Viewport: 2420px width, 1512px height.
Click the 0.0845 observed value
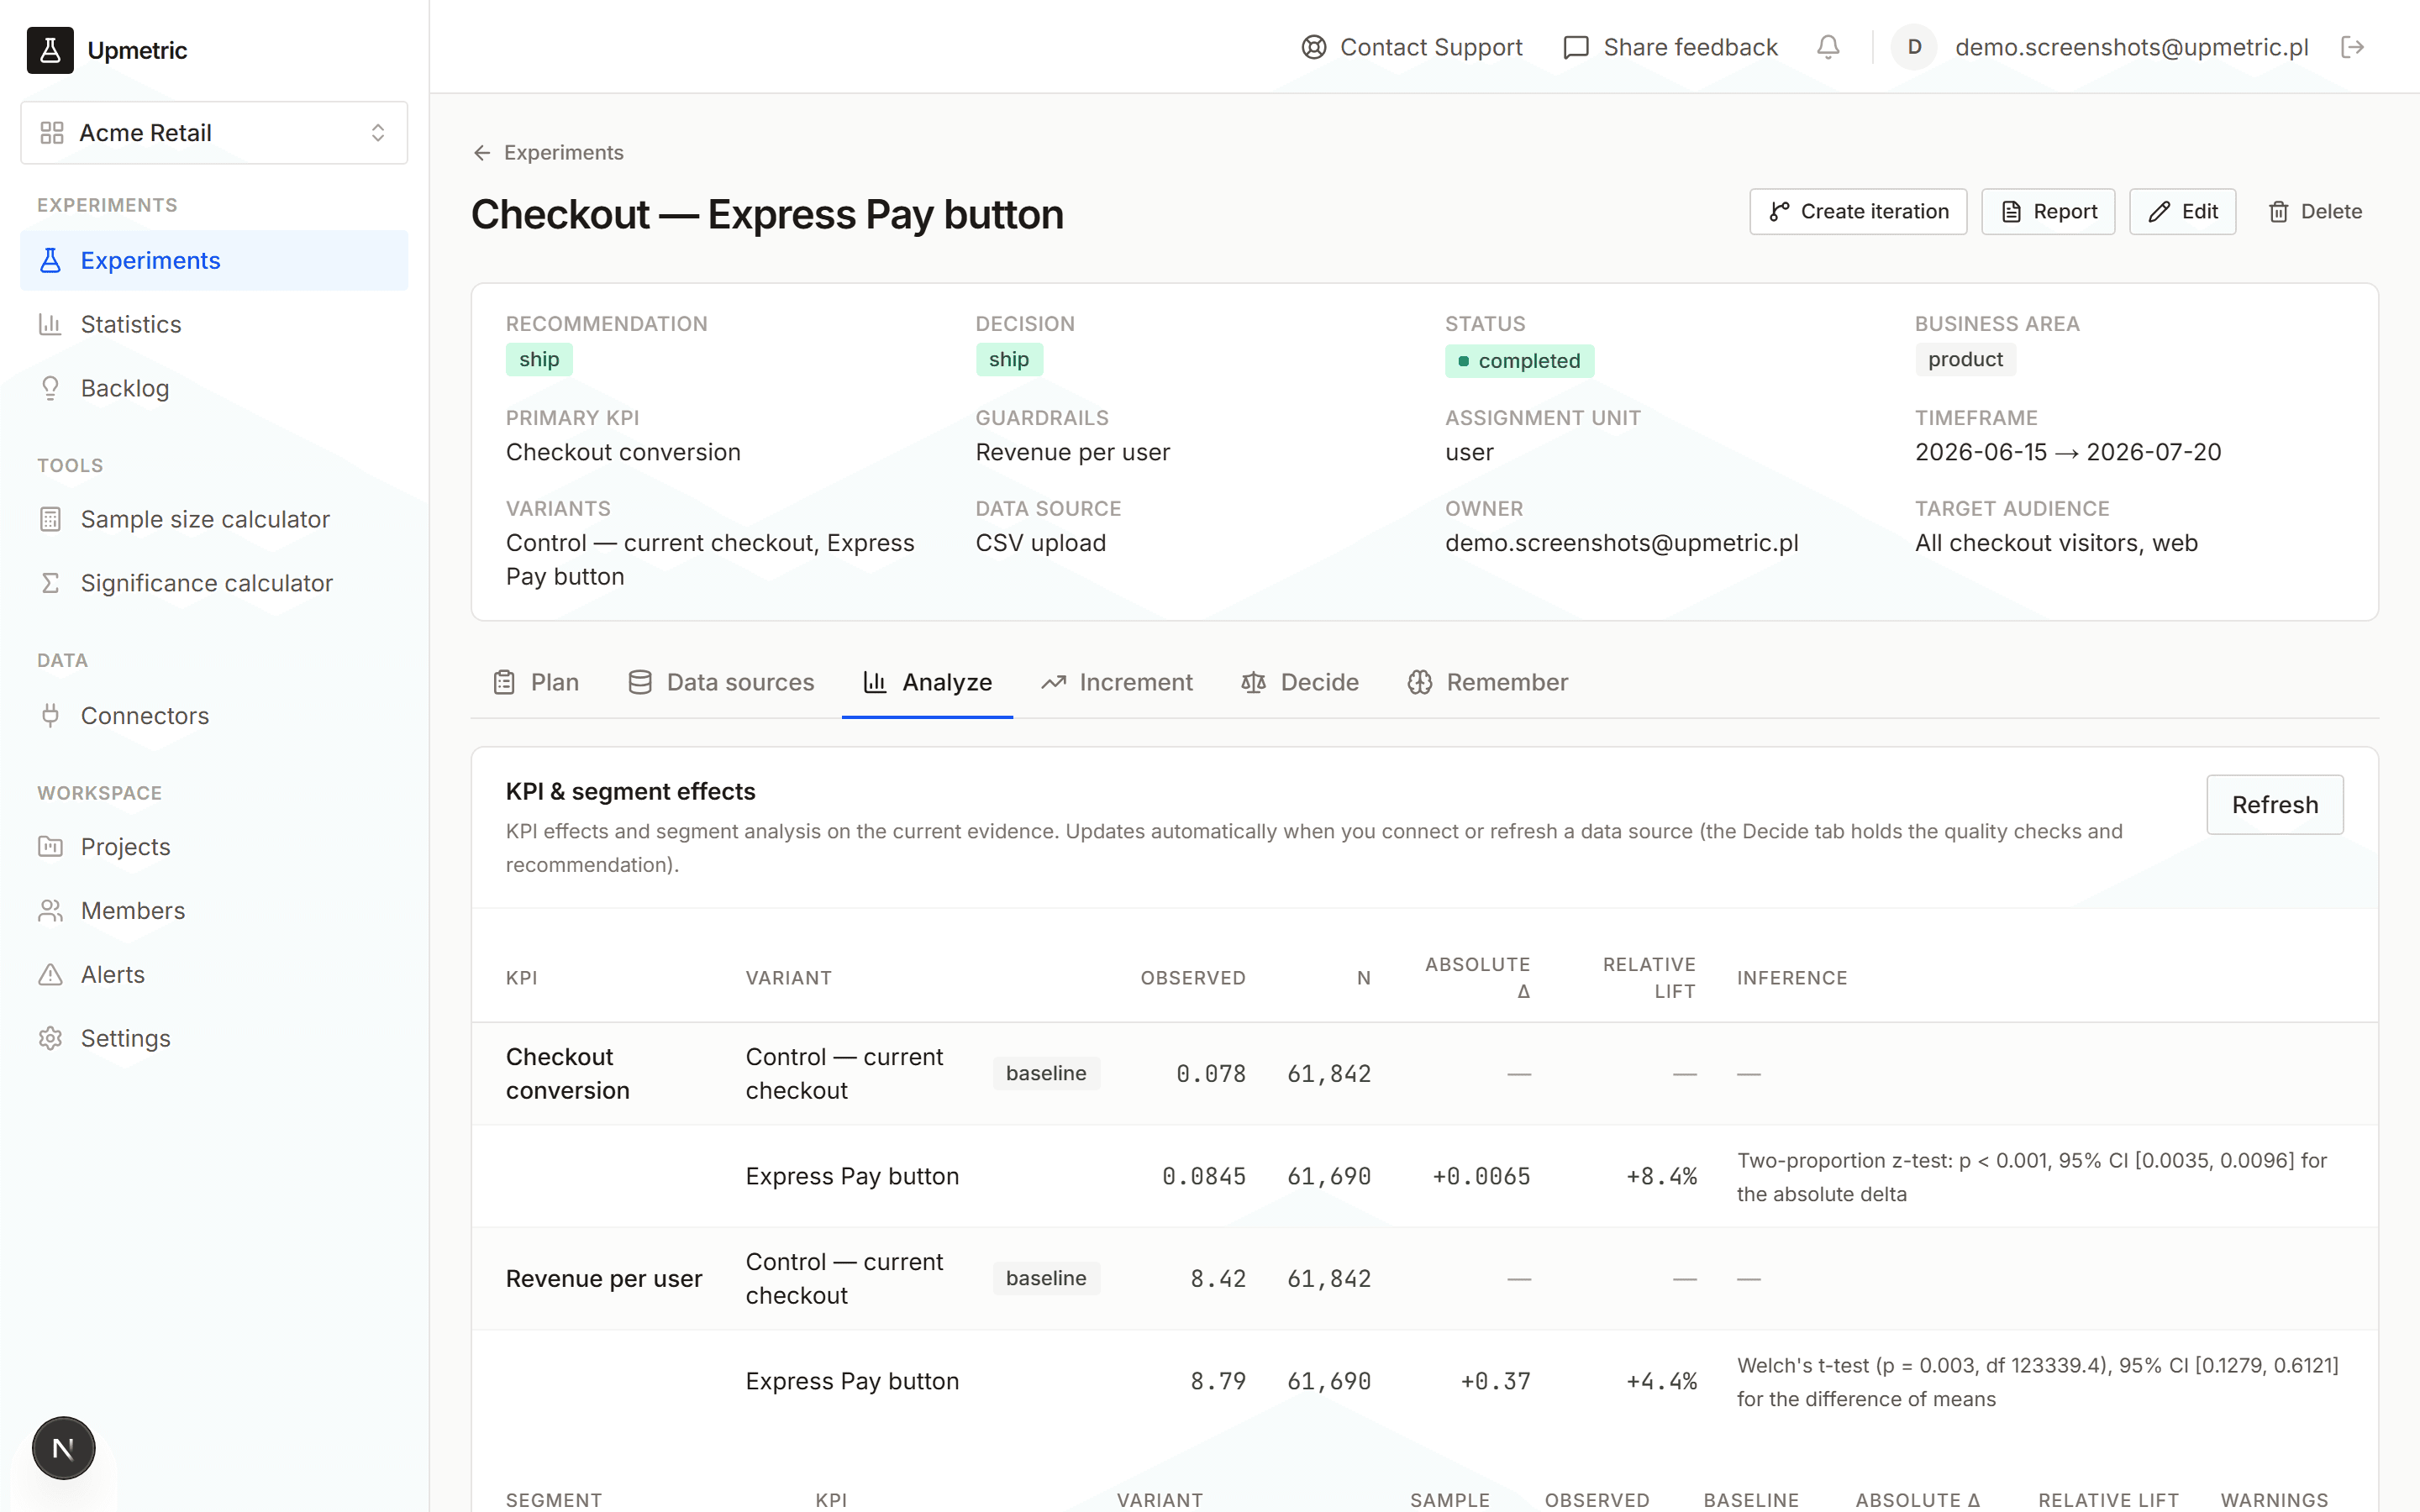(x=1204, y=1176)
